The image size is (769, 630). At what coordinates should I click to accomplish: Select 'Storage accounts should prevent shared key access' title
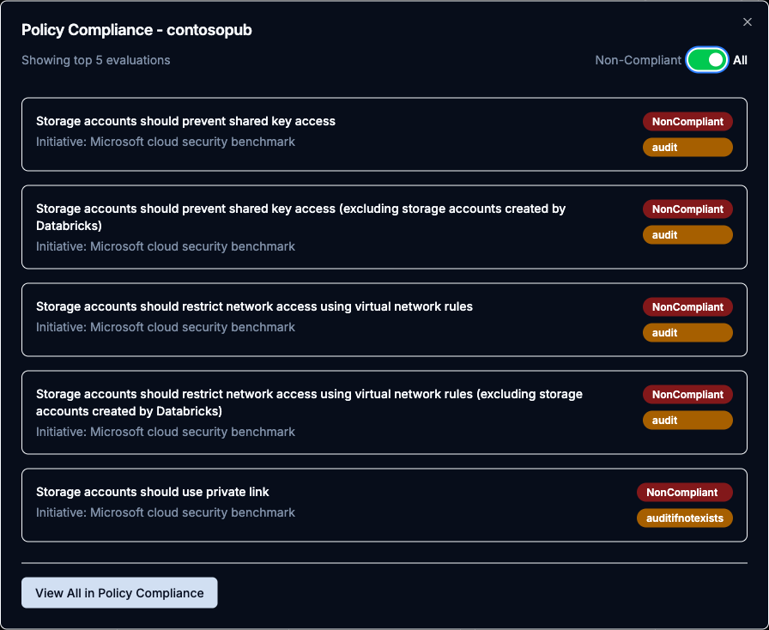point(185,121)
